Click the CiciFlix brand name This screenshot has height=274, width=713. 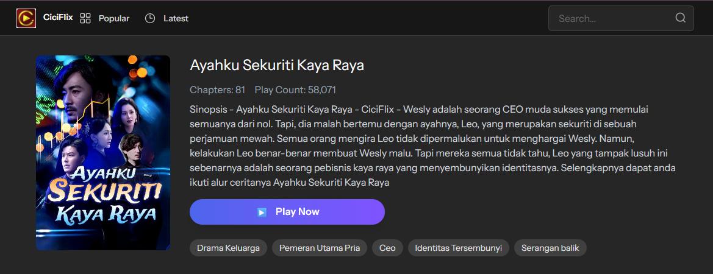click(x=58, y=18)
